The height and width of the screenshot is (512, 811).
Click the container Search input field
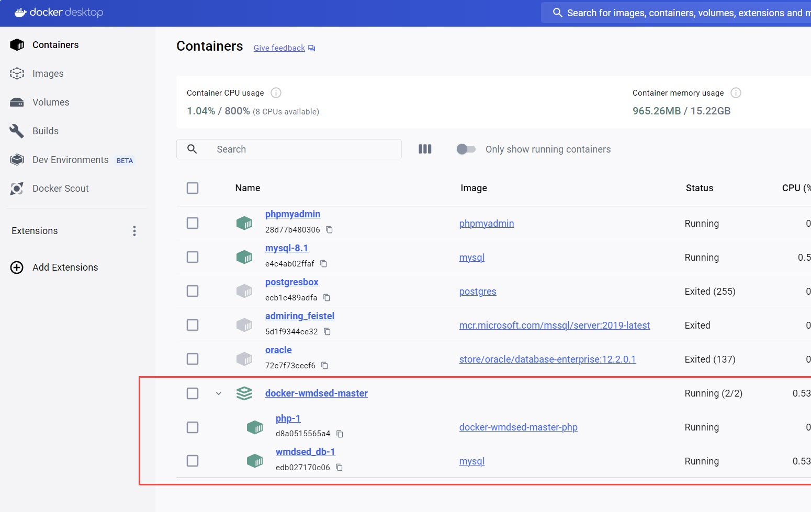289,149
